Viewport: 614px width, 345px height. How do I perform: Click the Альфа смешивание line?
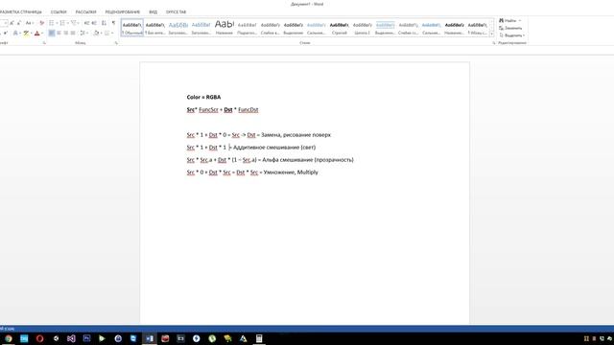(270, 160)
